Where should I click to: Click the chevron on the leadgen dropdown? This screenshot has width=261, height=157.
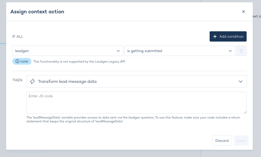tap(118, 51)
